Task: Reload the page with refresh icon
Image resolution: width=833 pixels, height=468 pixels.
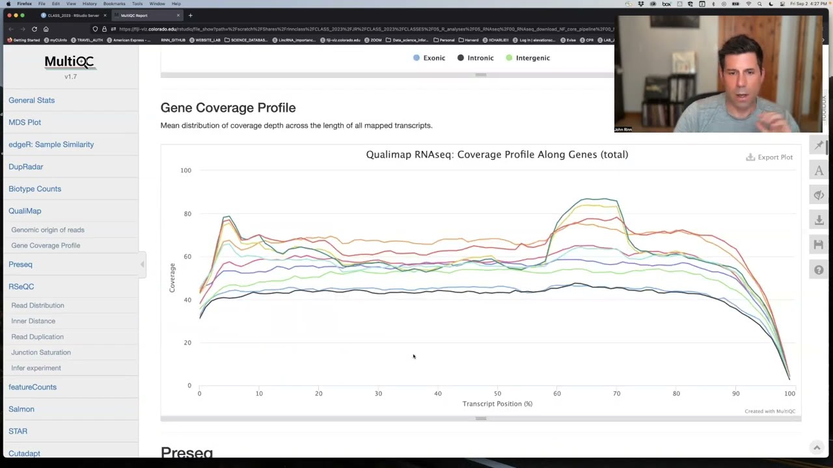Action: coord(34,29)
